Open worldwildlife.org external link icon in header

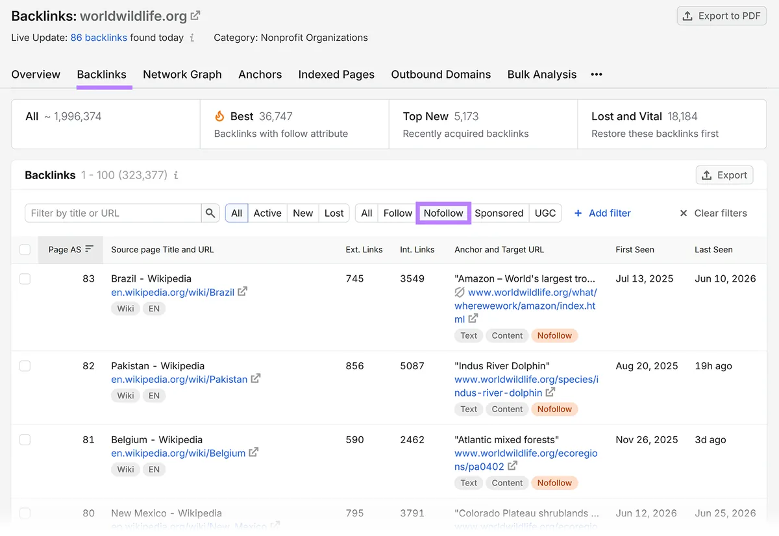[x=195, y=16]
